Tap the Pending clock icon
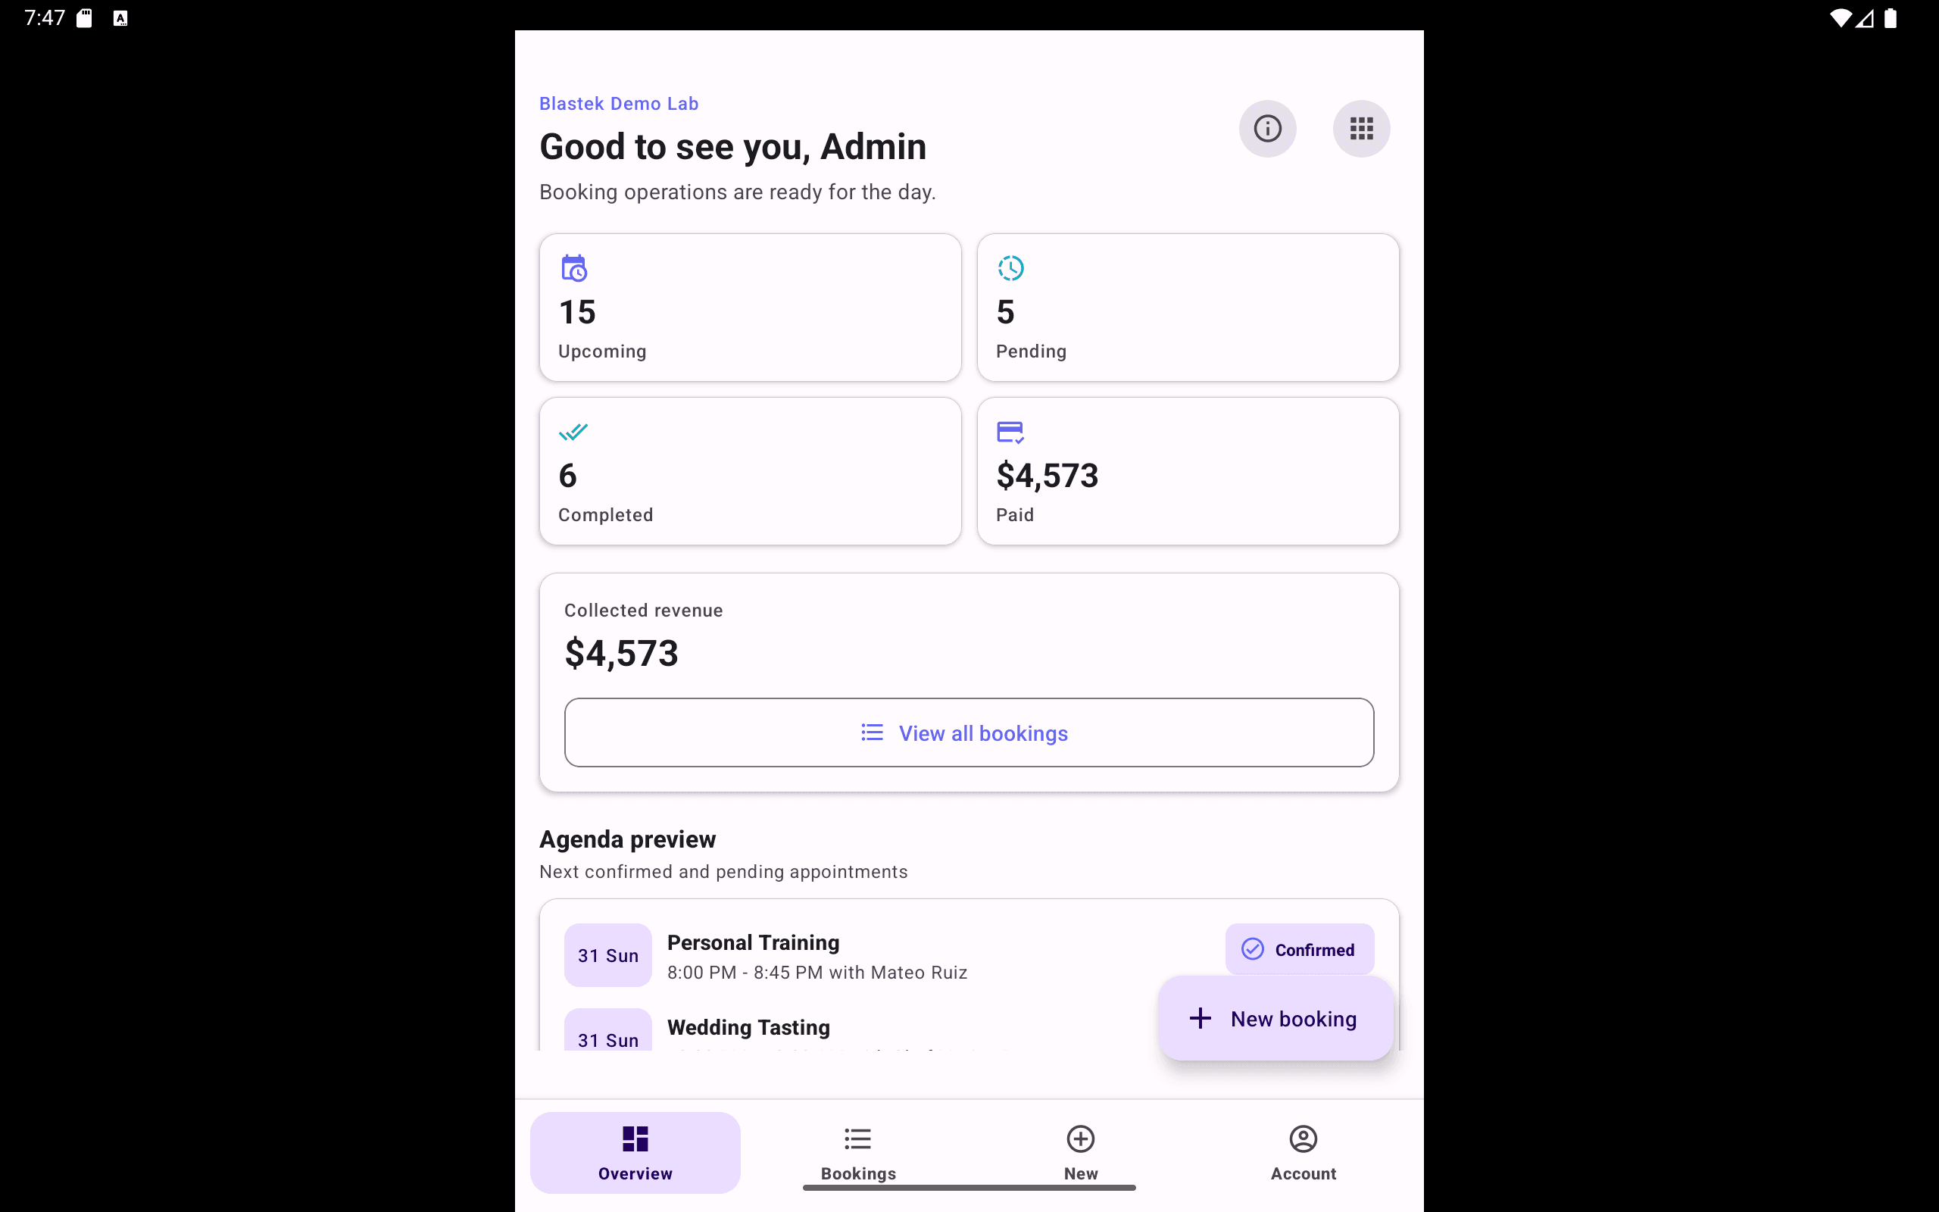The width and height of the screenshot is (1939, 1212). point(1010,268)
